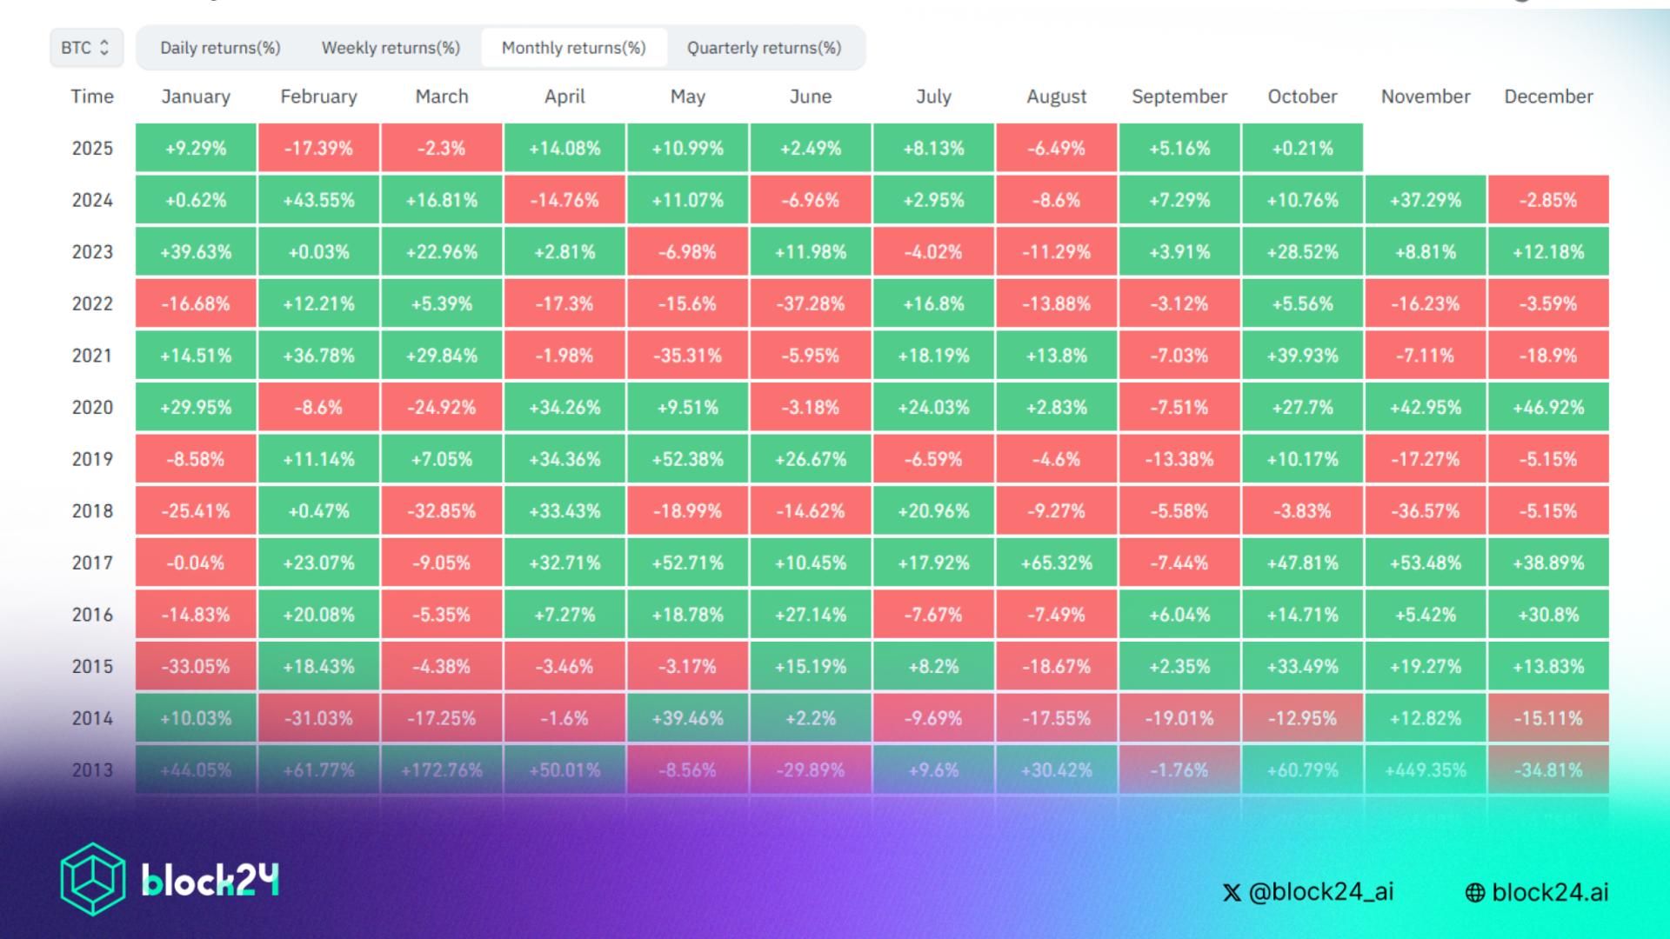
Task: Click the up/down arrows on the BTC selector
Action: click(x=106, y=48)
